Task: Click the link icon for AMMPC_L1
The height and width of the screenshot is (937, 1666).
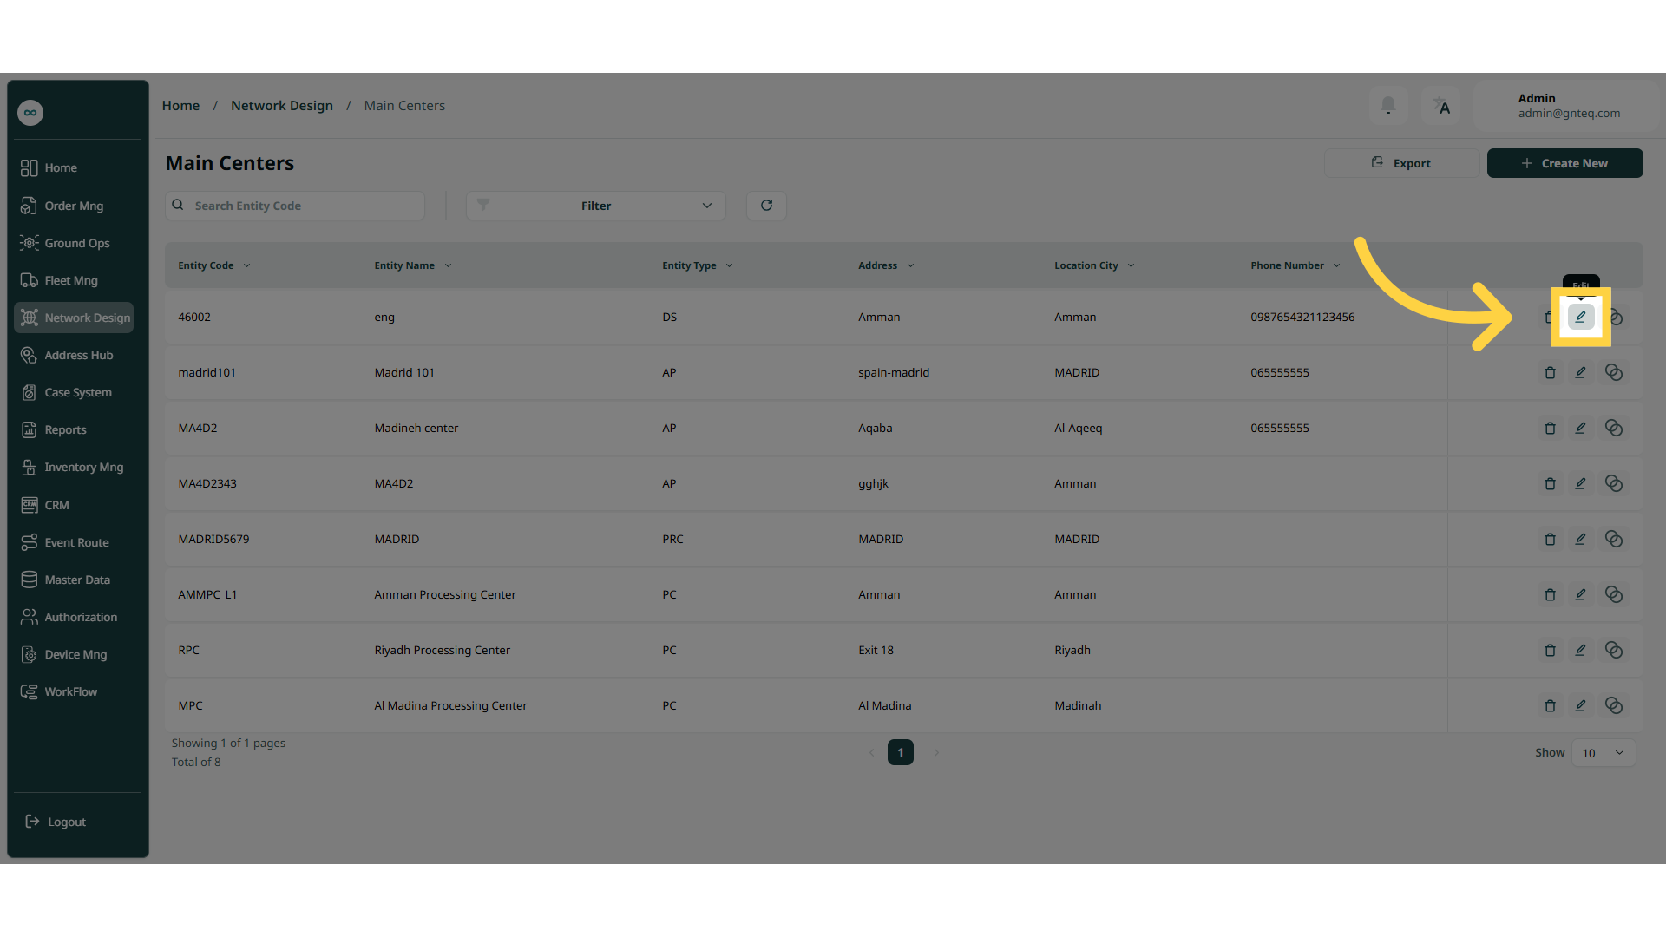Action: [1613, 594]
